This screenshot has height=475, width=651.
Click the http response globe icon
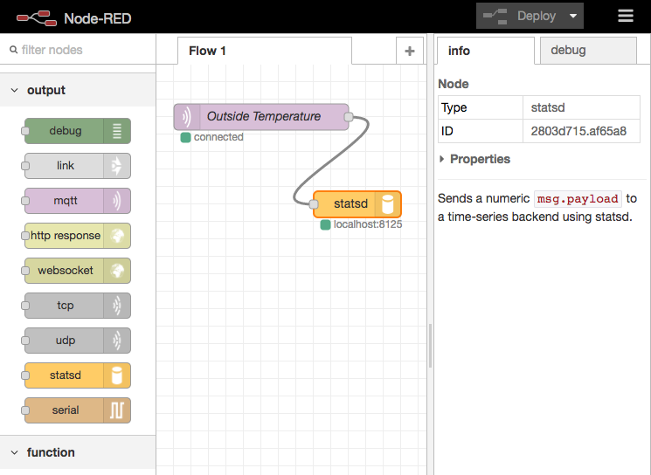117,236
